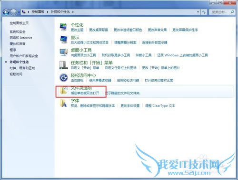Open the 字体 heading link

point(75,101)
